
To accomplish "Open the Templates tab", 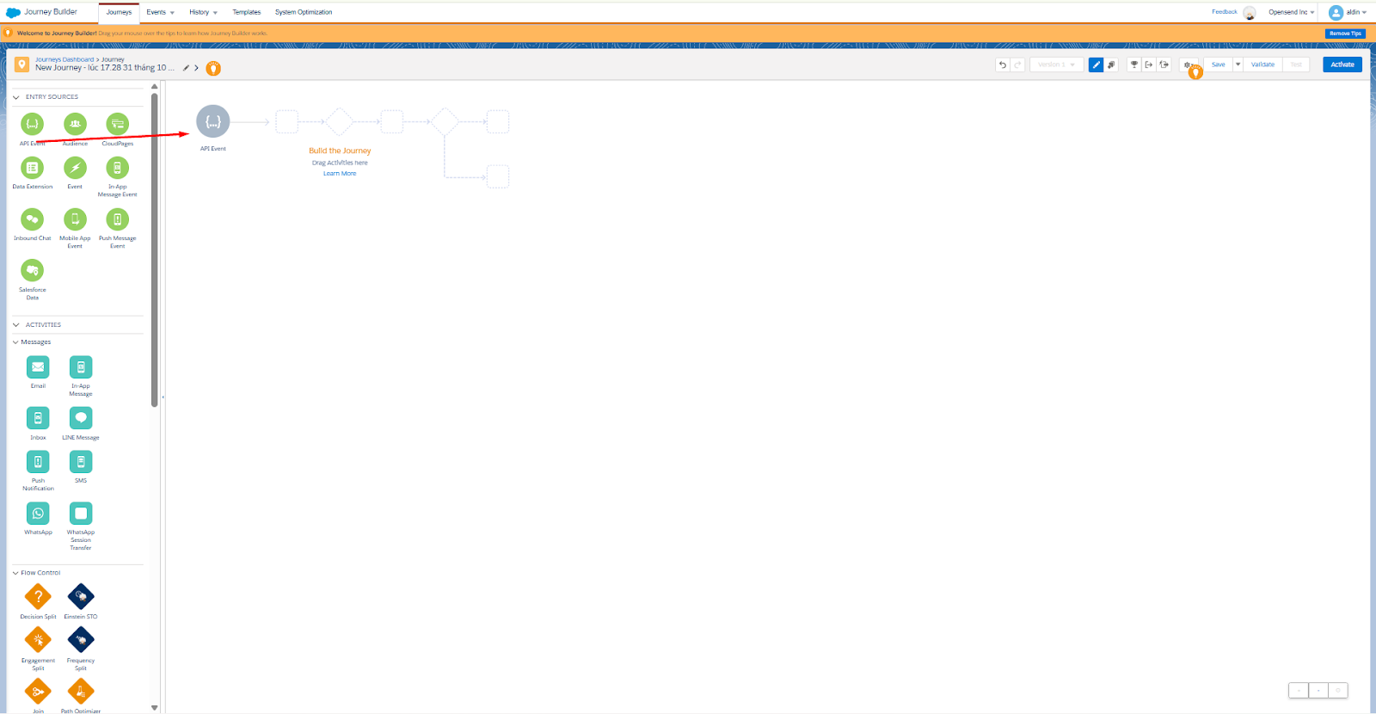I will pos(246,12).
